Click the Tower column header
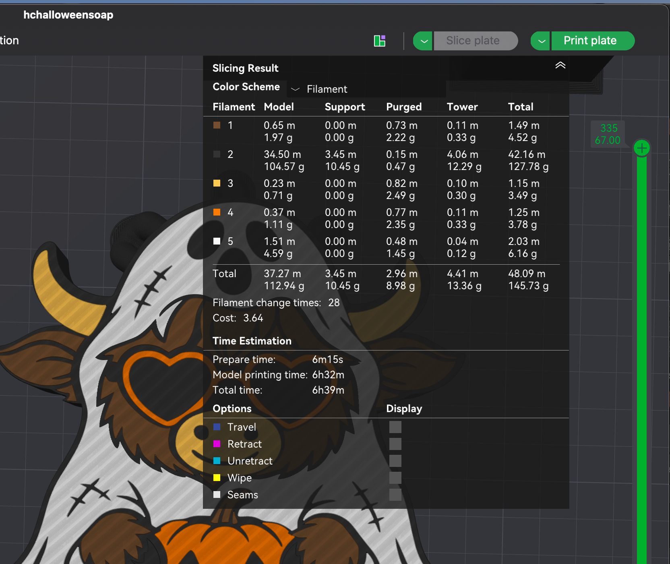The image size is (670, 564). coord(462,107)
